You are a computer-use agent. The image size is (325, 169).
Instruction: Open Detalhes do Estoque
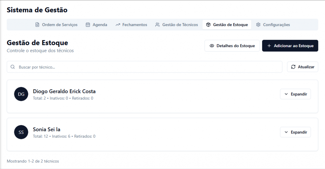tap(232, 46)
